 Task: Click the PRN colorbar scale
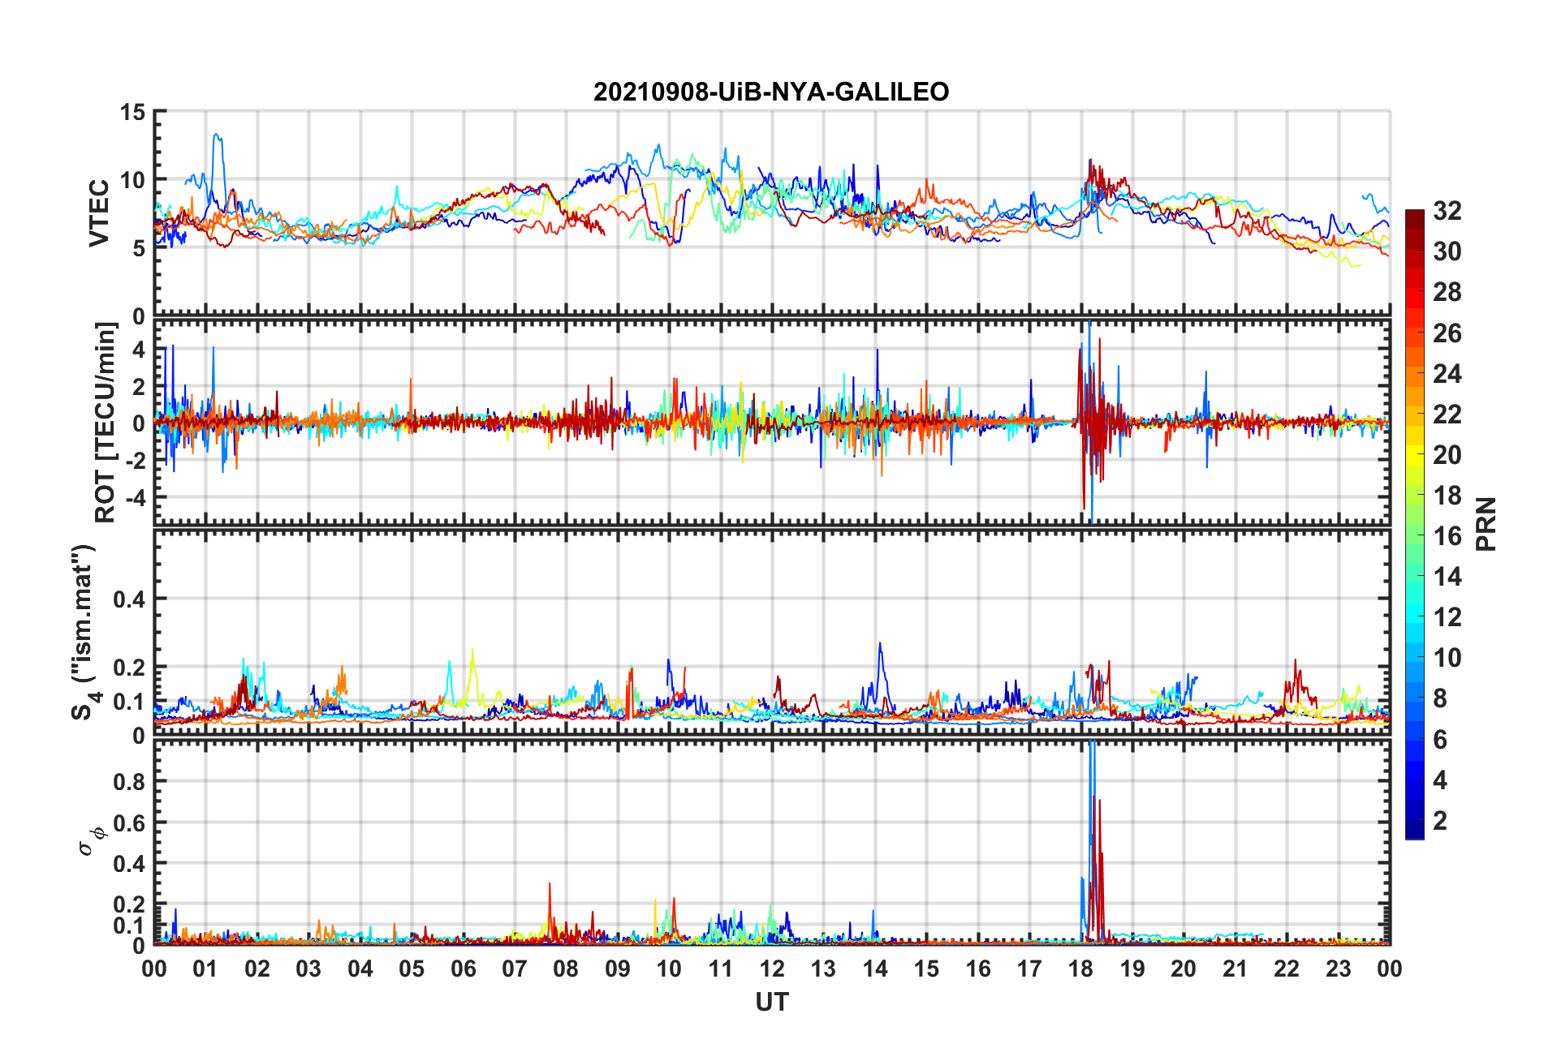(x=1415, y=525)
